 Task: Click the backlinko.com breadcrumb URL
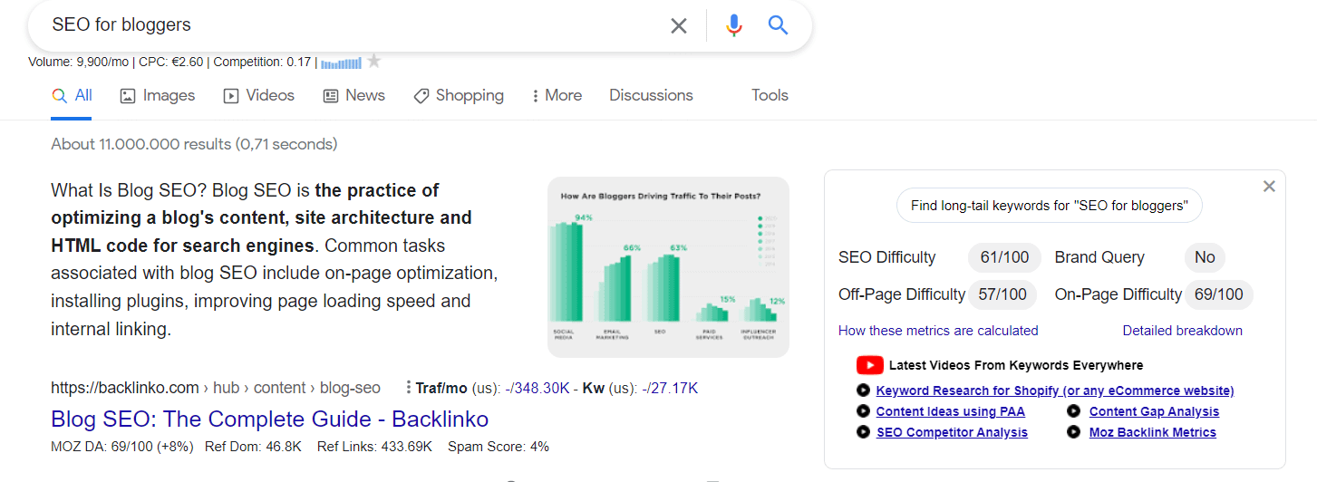(x=216, y=388)
